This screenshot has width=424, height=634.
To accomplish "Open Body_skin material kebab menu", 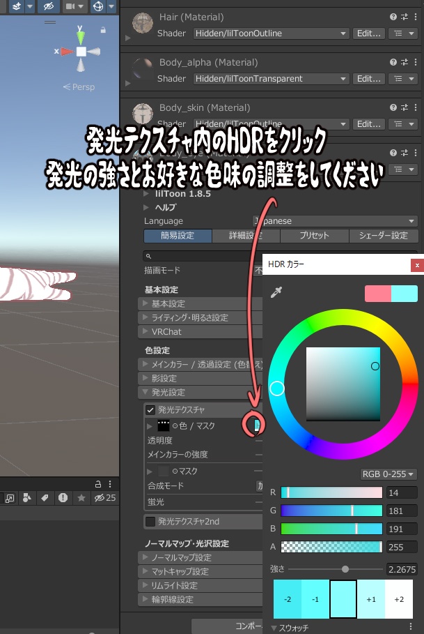I will (416, 107).
